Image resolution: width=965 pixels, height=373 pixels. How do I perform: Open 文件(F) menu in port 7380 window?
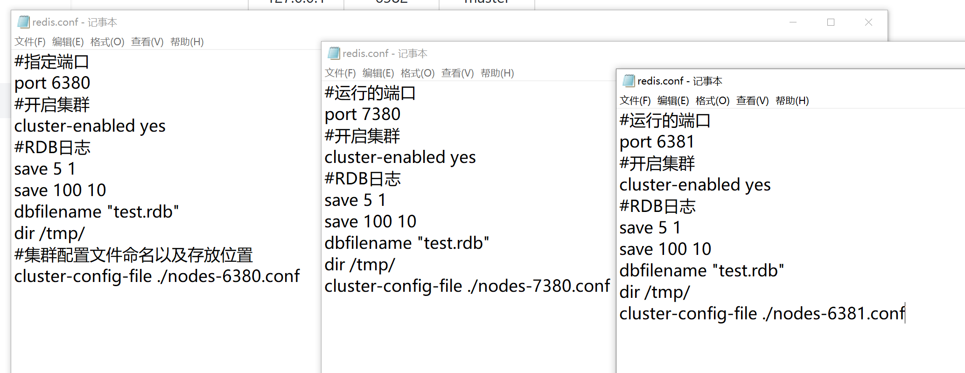pyautogui.click(x=340, y=73)
